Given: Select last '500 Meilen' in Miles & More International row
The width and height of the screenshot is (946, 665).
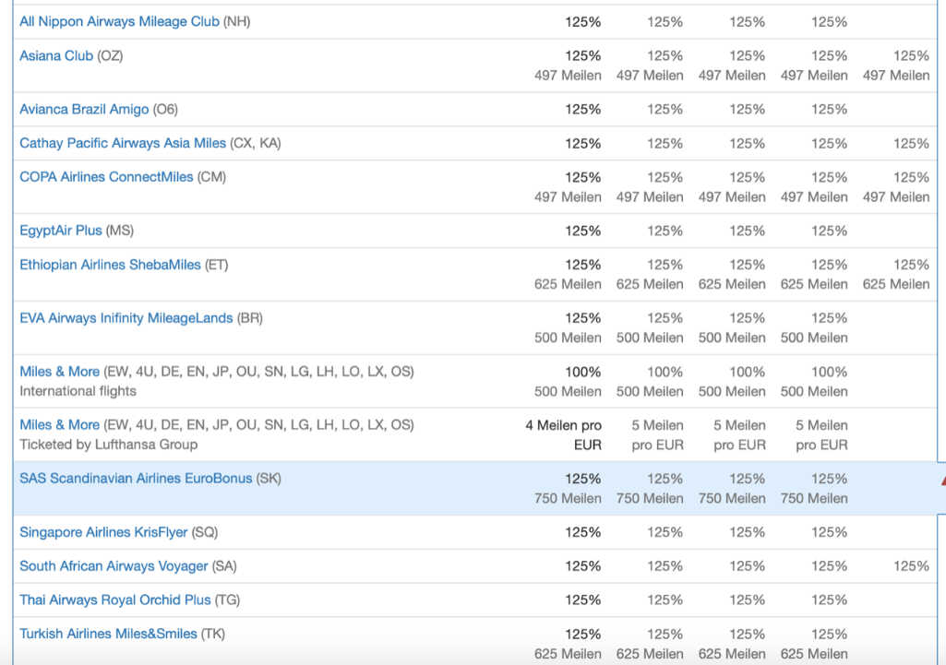Looking at the screenshot, I should coord(814,391).
